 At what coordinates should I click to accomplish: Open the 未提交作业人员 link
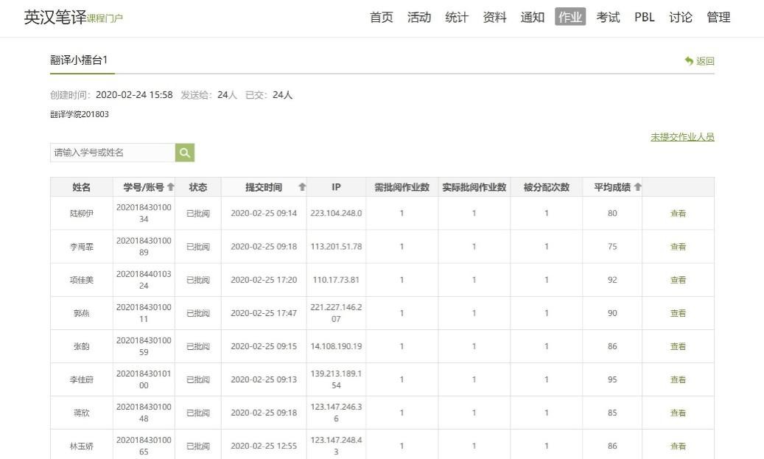[682, 137]
